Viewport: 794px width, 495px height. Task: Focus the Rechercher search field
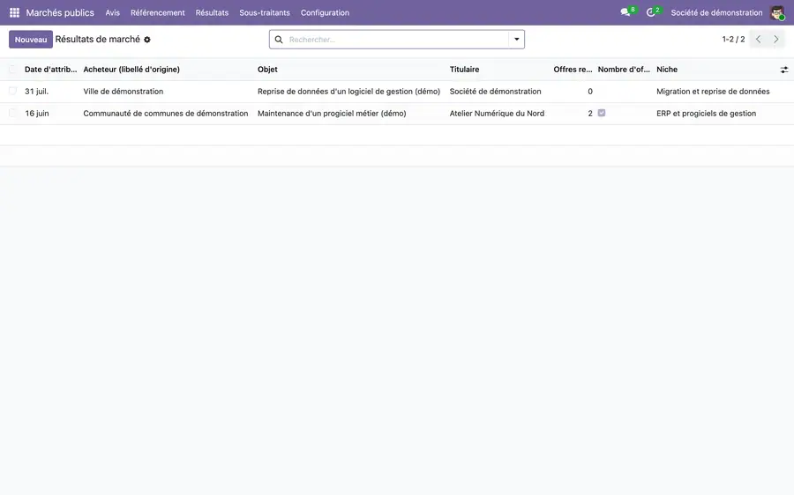pyautogui.click(x=396, y=40)
